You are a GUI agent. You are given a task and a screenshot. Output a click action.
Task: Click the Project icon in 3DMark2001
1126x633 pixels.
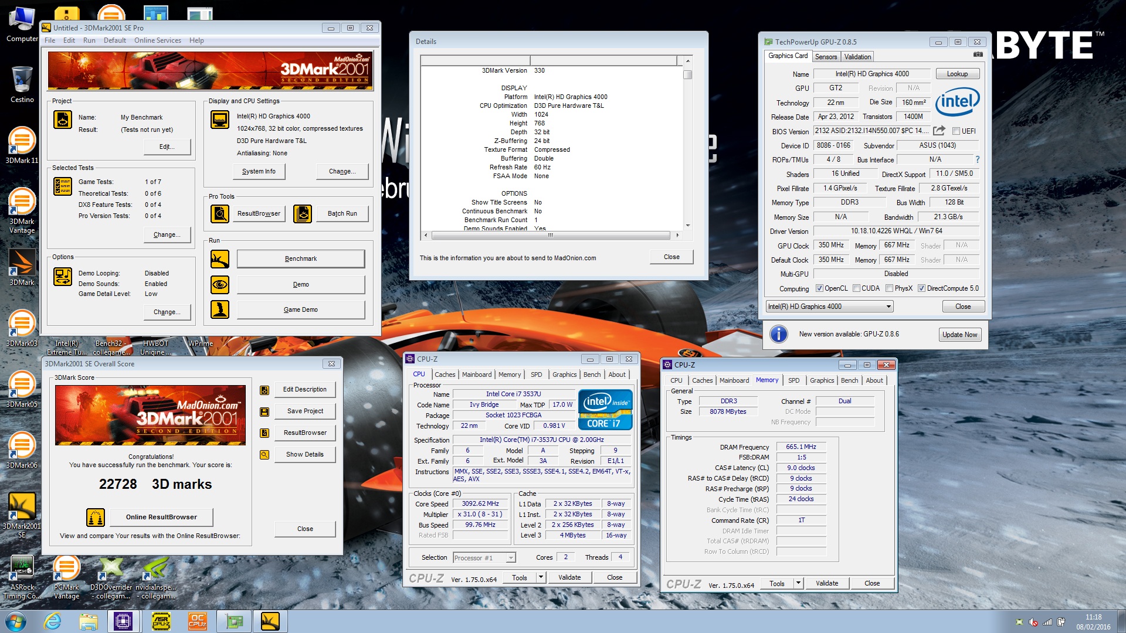point(63,120)
